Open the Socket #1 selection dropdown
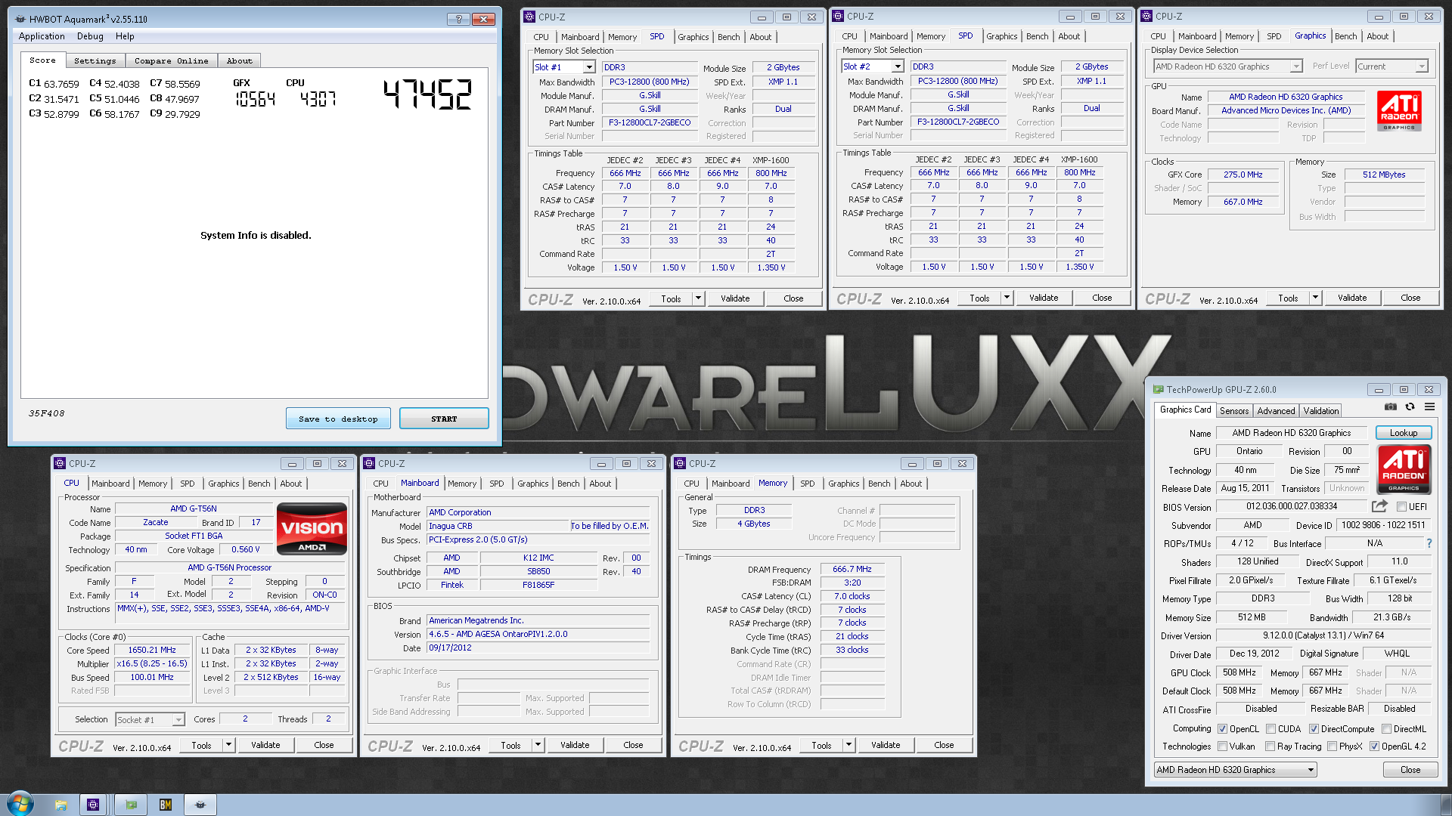This screenshot has width=1452, height=816. [x=150, y=720]
